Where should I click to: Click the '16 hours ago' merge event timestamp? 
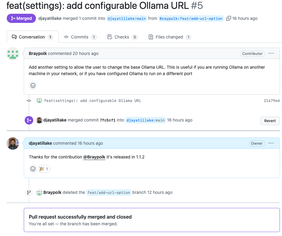point(180,120)
